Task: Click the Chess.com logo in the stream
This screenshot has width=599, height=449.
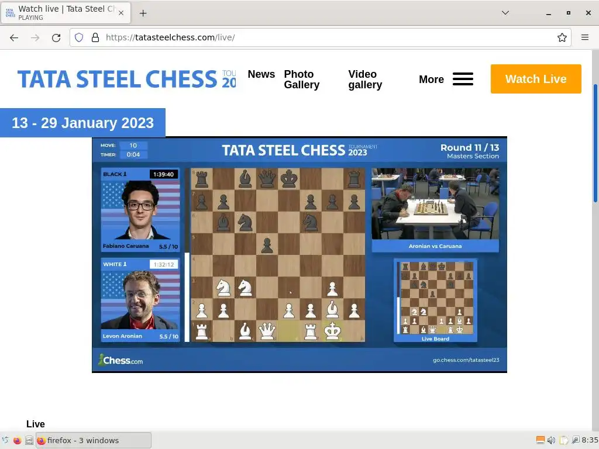Action: pos(121,360)
